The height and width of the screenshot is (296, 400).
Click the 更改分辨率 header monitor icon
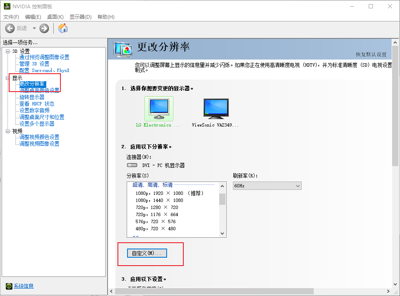click(x=123, y=50)
